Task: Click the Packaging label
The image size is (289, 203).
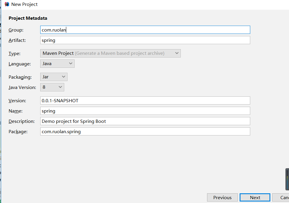Action: point(20,77)
